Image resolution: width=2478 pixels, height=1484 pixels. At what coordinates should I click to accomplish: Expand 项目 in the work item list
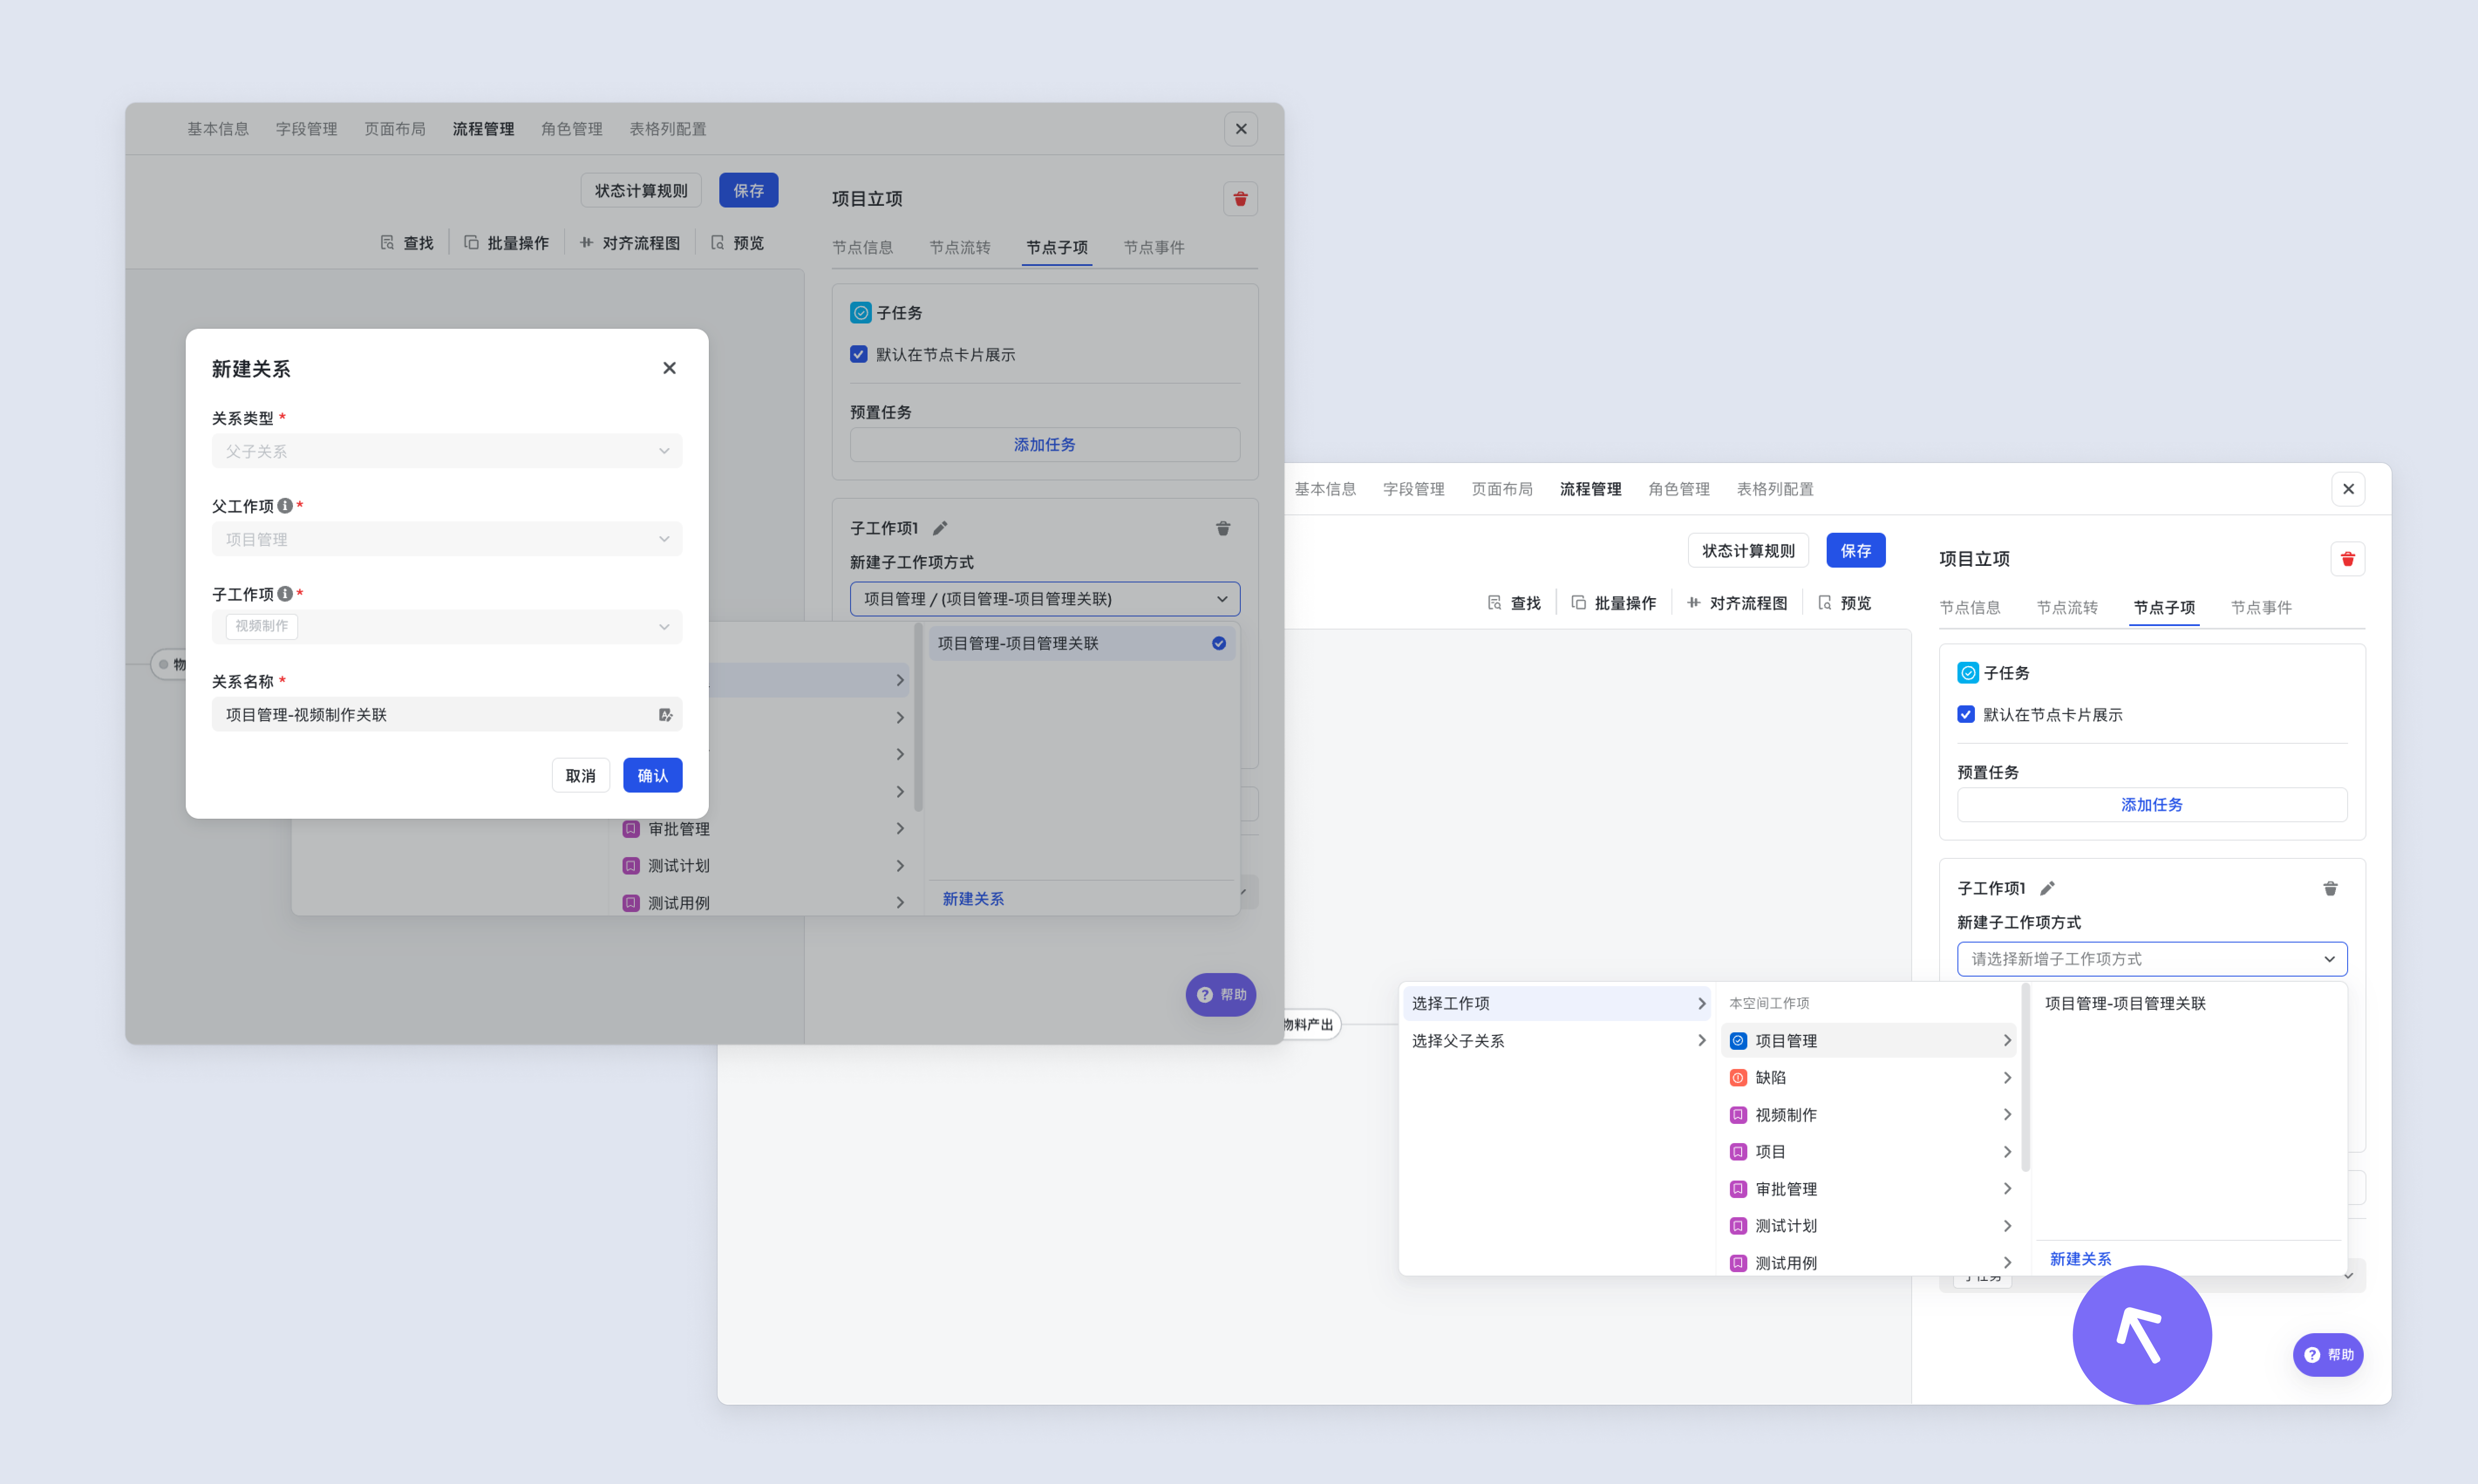(1868, 1152)
